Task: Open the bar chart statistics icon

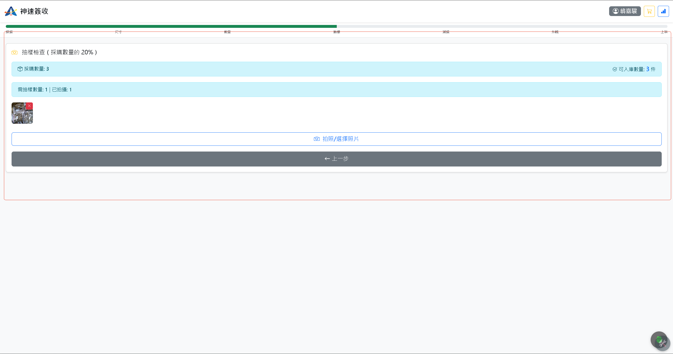Action: (x=663, y=11)
